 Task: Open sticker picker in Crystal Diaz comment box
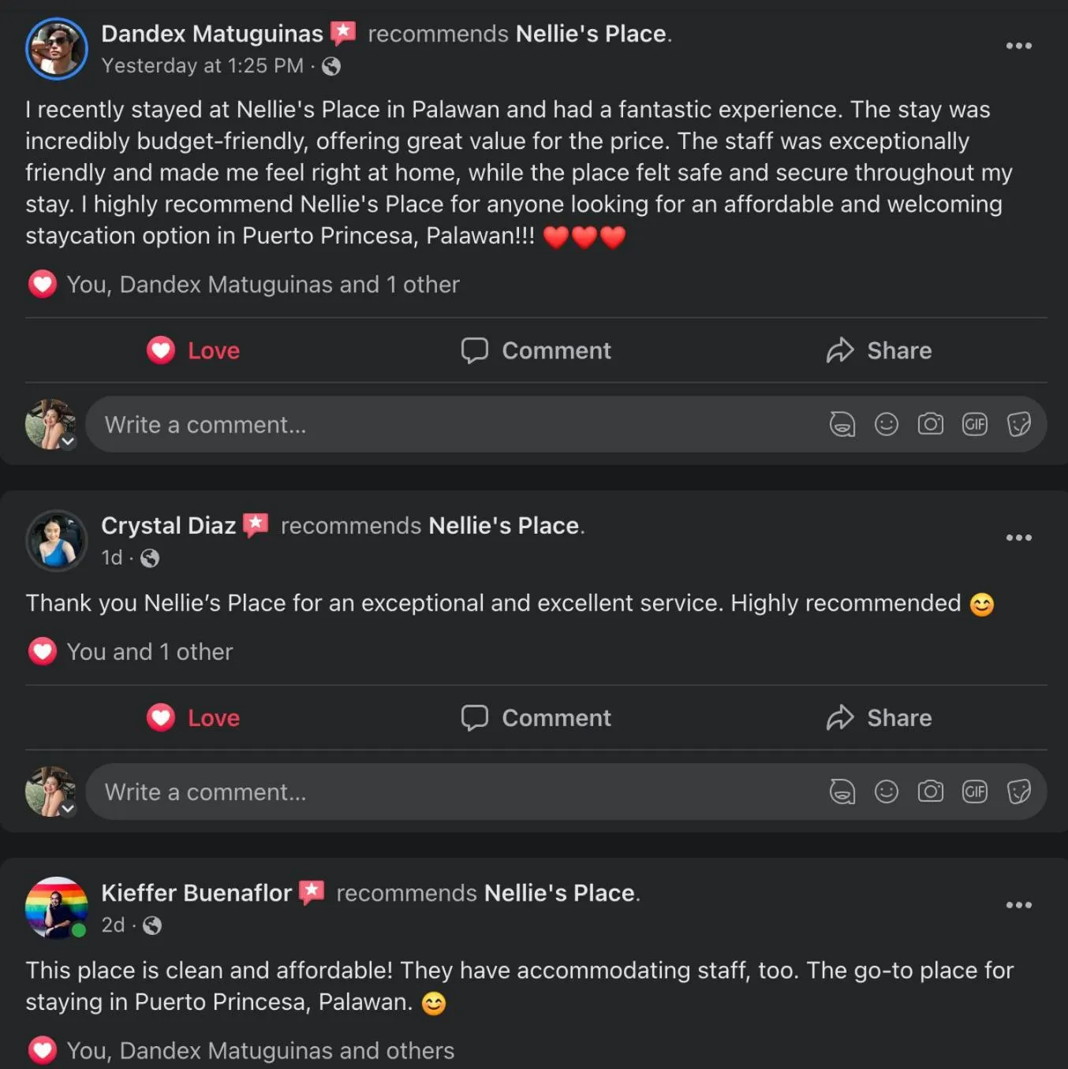tap(1018, 792)
